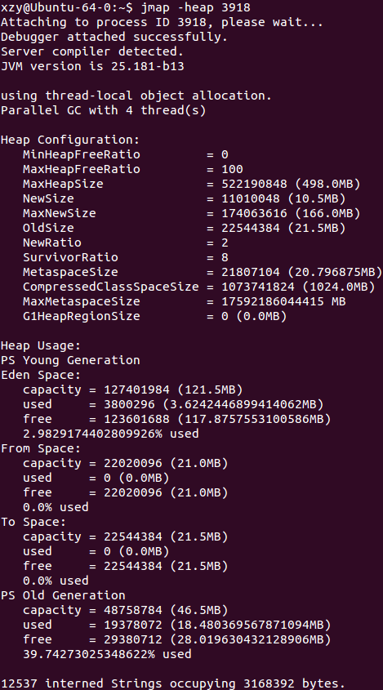This screenshot has height=690, width=383.
Task: Click the SurvivorRatio line
Action: click(x=126, y=257)
